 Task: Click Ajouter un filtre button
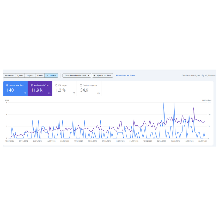pyautogui.click(x=102, y=75)
